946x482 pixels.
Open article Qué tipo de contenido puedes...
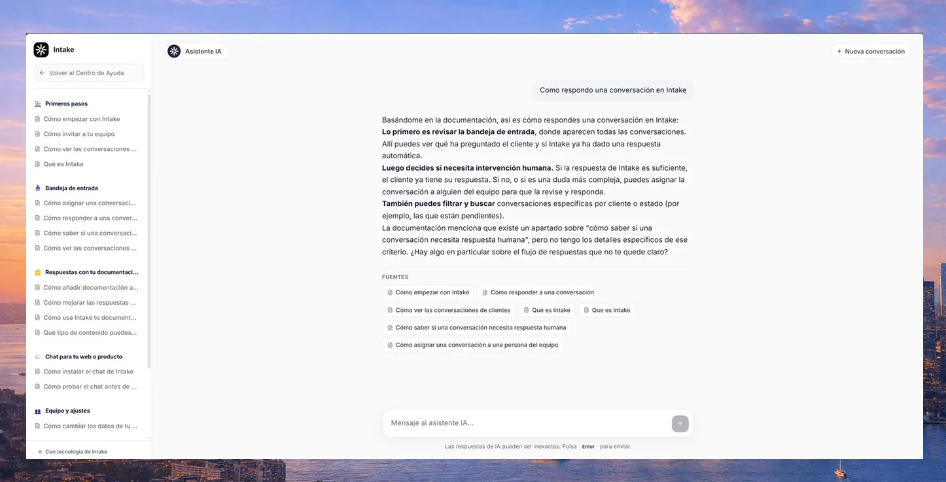90,333
